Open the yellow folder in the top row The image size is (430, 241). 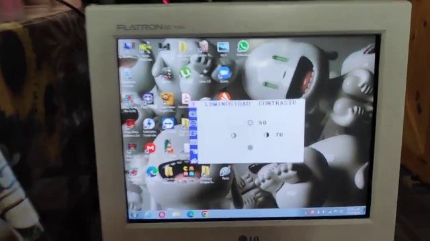pos(183,47)
